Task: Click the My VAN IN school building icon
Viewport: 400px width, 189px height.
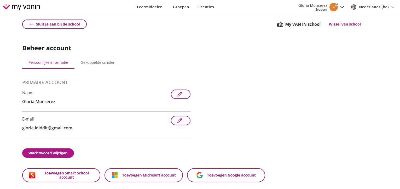Action: click(x=280, y=24)
